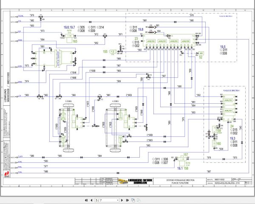
Task: Click the vertical LENKUNG title text
Action: click(x=6, y=95)
